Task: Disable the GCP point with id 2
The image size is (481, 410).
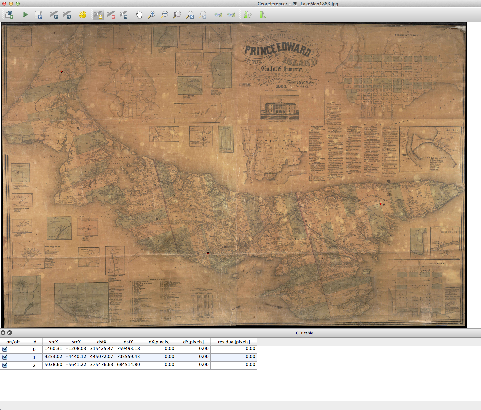Action: coord(5,365)
